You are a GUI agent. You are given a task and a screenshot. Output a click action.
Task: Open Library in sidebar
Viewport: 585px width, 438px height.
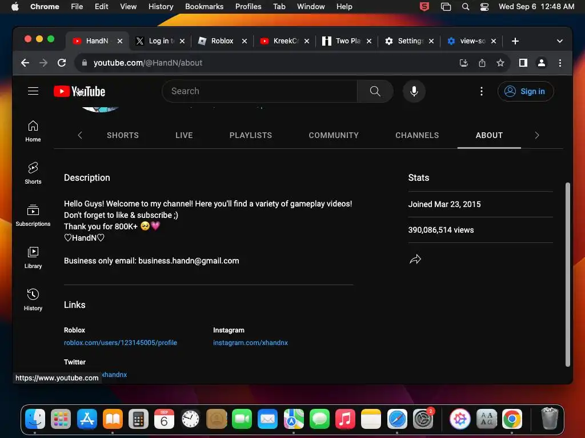coord(33,258)
